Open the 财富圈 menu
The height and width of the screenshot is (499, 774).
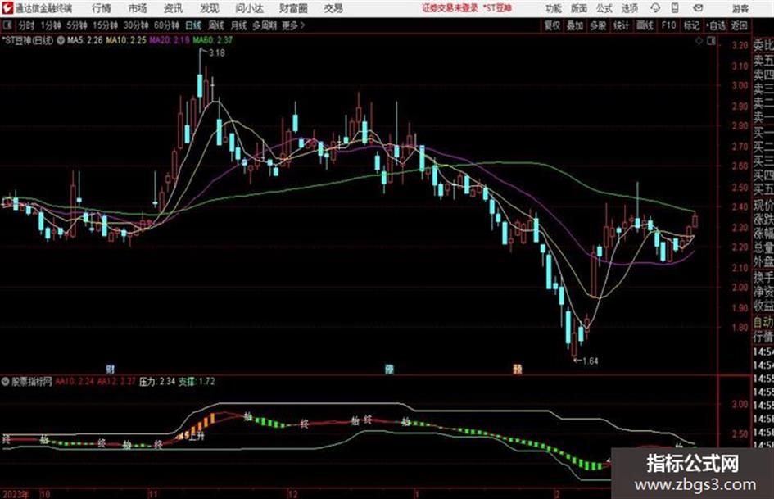point(293,8)
